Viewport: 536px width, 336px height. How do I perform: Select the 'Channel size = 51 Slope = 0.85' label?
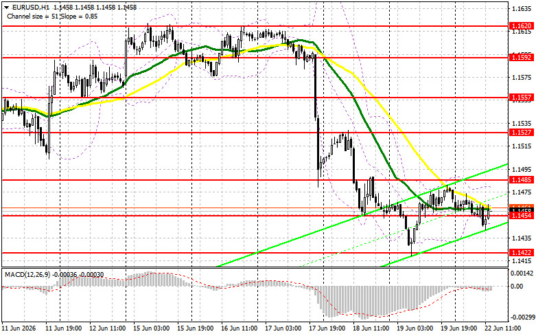(x=52, y=16)
